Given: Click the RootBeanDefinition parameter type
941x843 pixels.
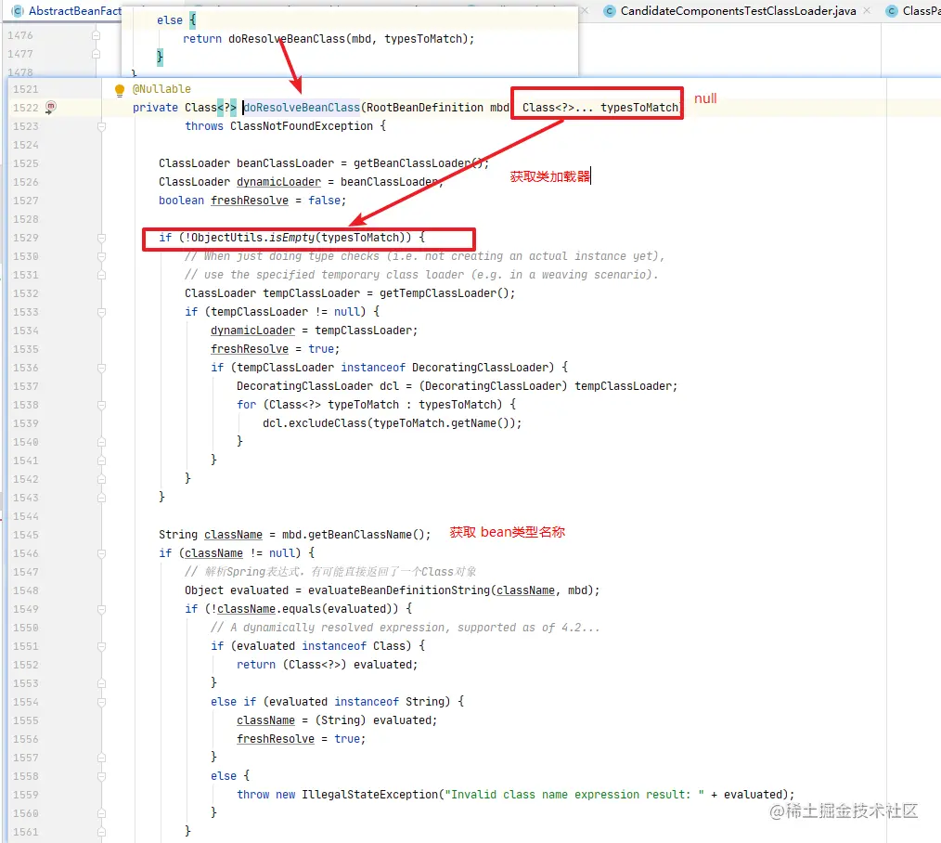Looking at the screenshot, I should [x=425, y=108].
